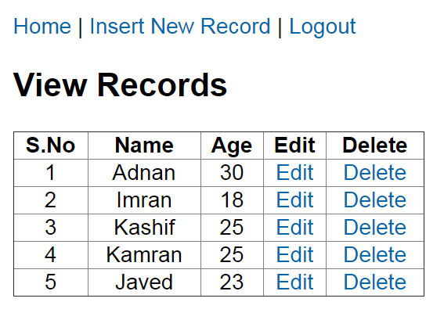This screenshot has width=444, height=320.
Task: Delete the record for Imran
Action: point(375,200)
